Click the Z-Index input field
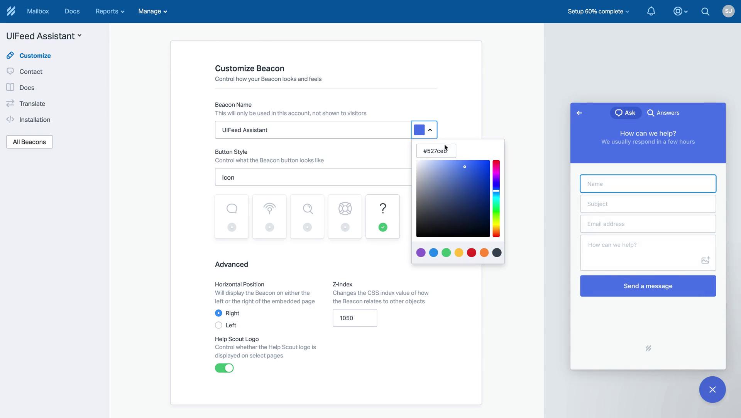741x418 pixels. [x=355, y=318]
